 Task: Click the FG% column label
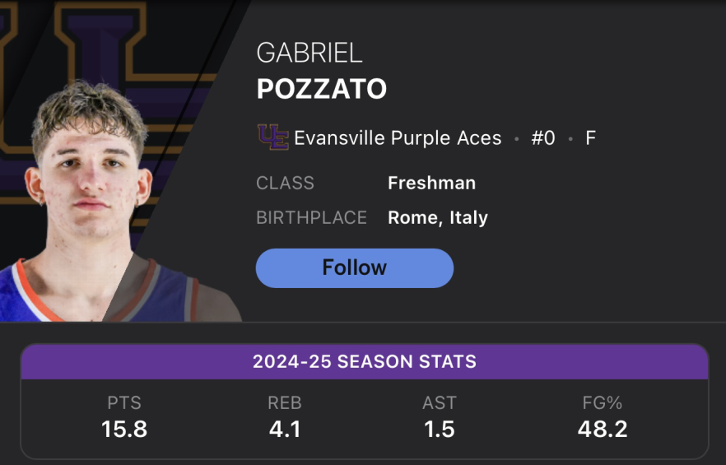[x=603, y=403]
